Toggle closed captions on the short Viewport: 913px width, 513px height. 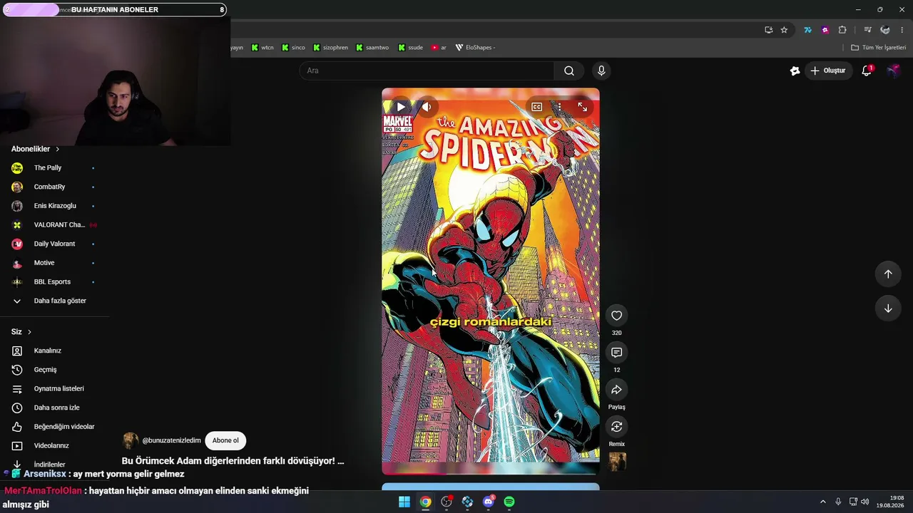[537, 107]
